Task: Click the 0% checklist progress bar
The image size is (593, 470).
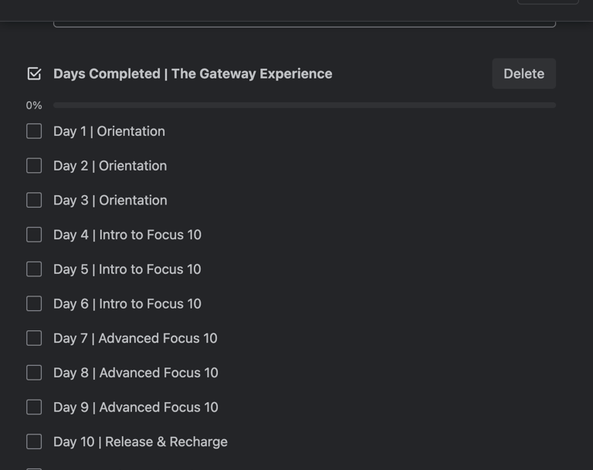Action: point(304,105)
